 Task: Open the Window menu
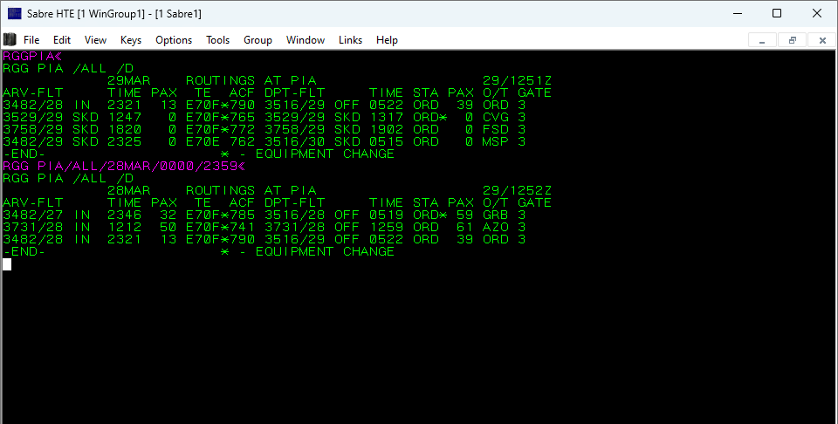pyautogui.click(x=306, y=40)
